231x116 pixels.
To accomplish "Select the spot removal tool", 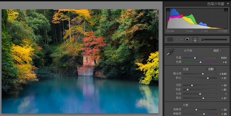I will tap(179, 40).
